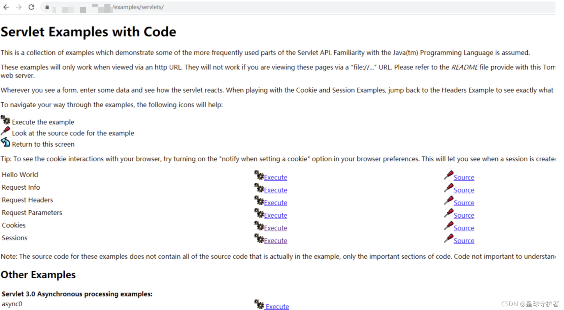This screenshot has height=310, width=564.
Task: Click the legend screwdriver icon beside 'Look at the source code'
Action: 5,131
